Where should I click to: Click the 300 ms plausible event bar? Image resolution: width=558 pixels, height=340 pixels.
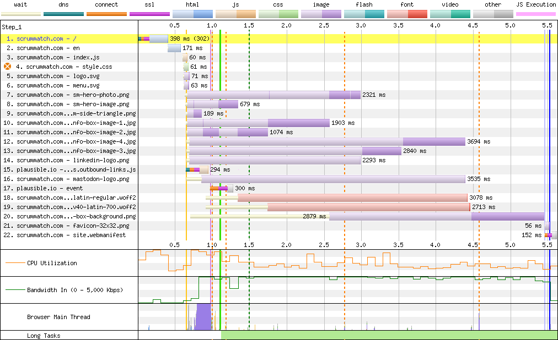tap(222, 188)
